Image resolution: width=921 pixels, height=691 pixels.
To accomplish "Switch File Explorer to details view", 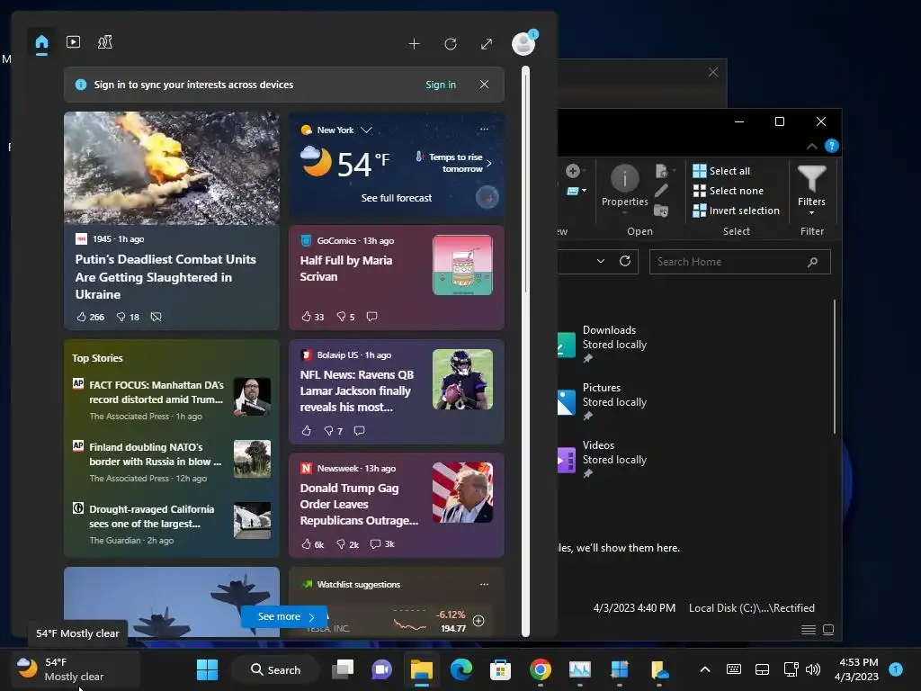I will pyautogui.click(x=809, y=629).
